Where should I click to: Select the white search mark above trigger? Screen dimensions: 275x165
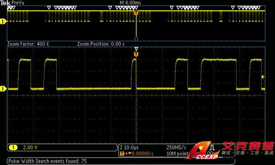(136, 49)
